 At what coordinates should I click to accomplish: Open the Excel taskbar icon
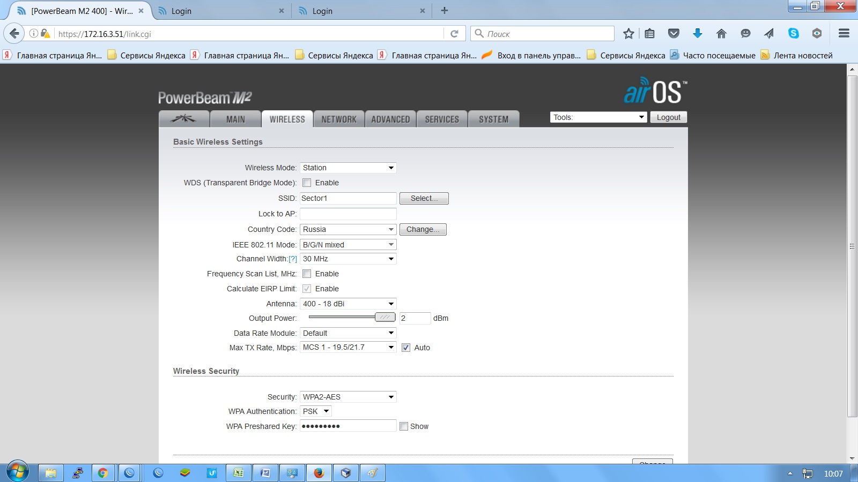(x=239, y=473)
